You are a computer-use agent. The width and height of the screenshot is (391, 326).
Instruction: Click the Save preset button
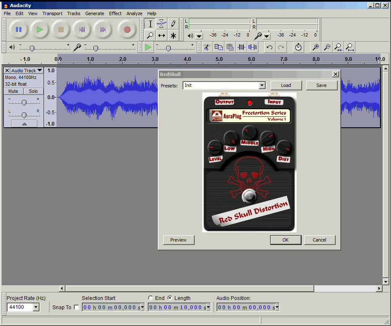(321, 85)
